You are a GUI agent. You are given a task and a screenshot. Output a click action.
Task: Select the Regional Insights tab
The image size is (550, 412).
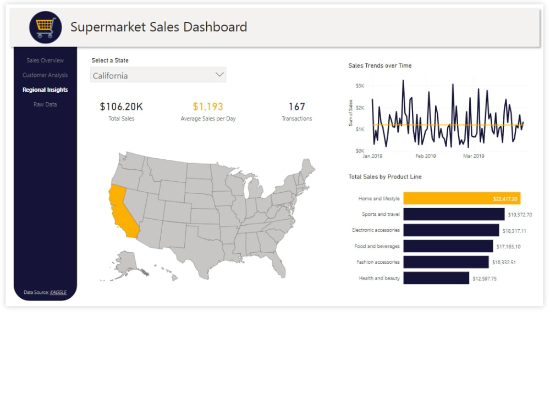point(45,90)
